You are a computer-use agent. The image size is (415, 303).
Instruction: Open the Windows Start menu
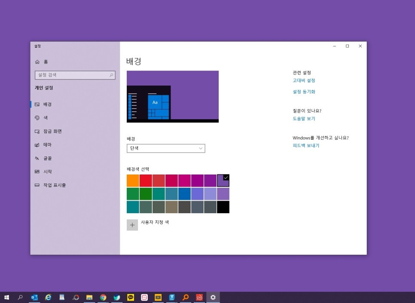[x=6, y=297]
